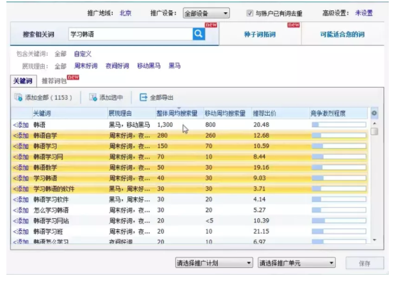401x291 pixels.
Task: Click the 20.48 bid value
Action: tap(261, 124)
